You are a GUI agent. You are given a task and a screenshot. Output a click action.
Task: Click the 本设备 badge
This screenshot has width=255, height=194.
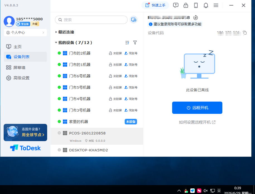click(x=131, y=122)
